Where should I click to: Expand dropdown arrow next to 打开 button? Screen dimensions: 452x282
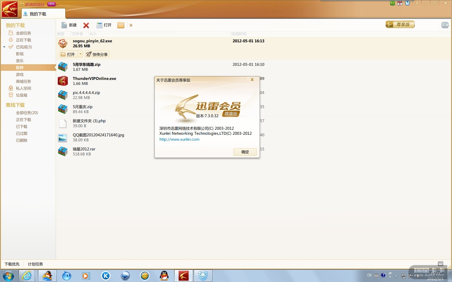point(80,54)
